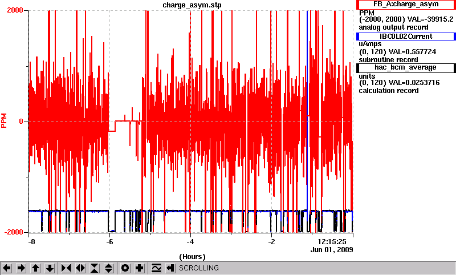
Task: Click the horizontal zoom-in bowtie icon
Action: [66, 268]
